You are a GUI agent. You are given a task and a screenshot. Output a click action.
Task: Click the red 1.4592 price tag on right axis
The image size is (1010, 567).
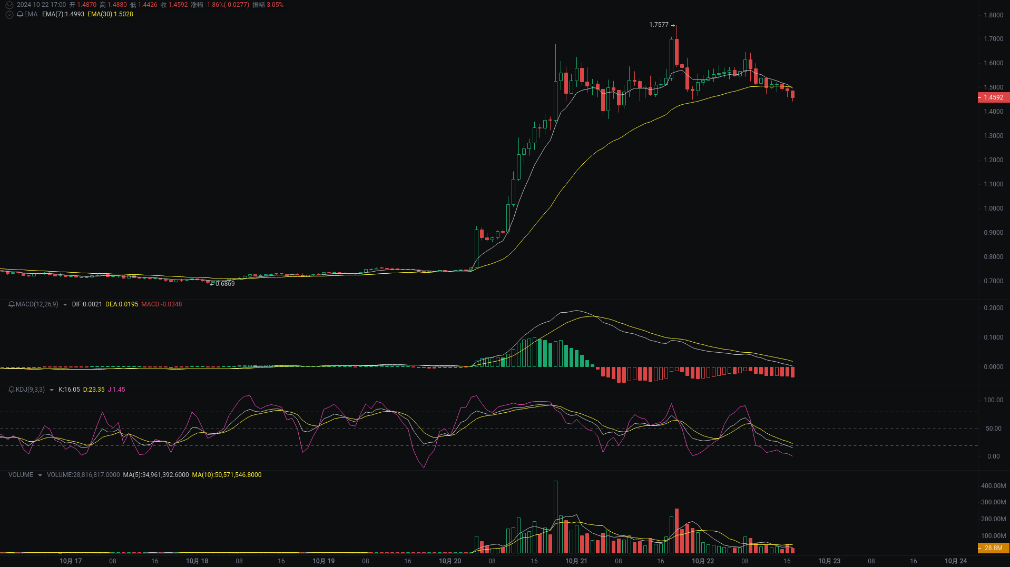pos(993,97)
